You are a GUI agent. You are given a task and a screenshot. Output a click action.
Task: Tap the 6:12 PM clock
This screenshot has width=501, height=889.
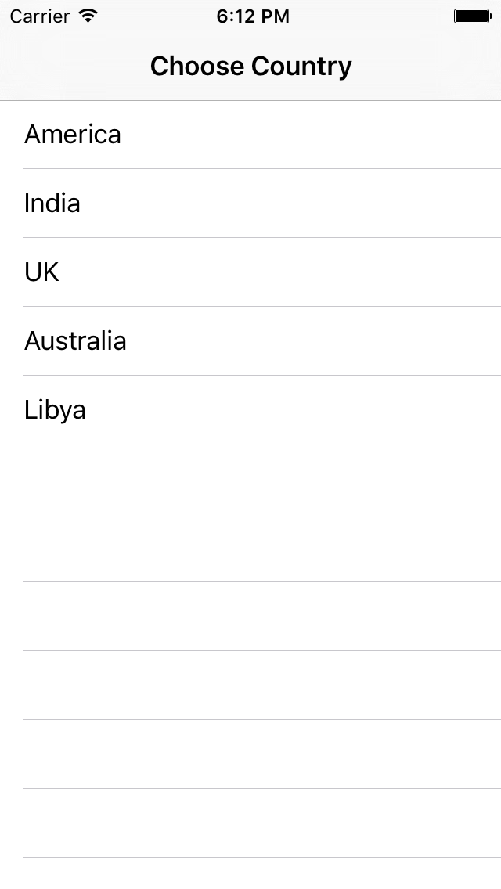coord(253,16)
